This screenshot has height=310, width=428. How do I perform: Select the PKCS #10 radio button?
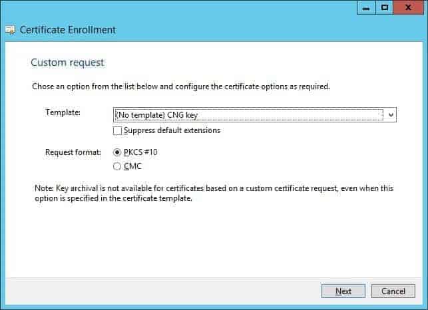118,152
